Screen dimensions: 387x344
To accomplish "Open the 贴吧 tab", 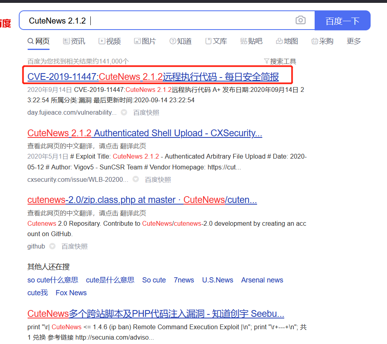I will pyautogui.click(x=251, y=41).
